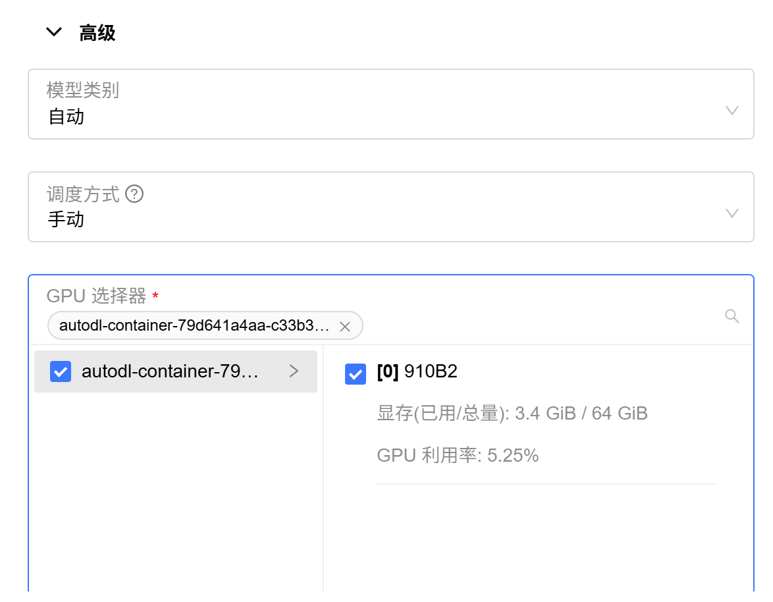Uncheck the [0] 910B2 GPU checkbox
The height and width of the screenshot is (602, 773).
point(356,373)
